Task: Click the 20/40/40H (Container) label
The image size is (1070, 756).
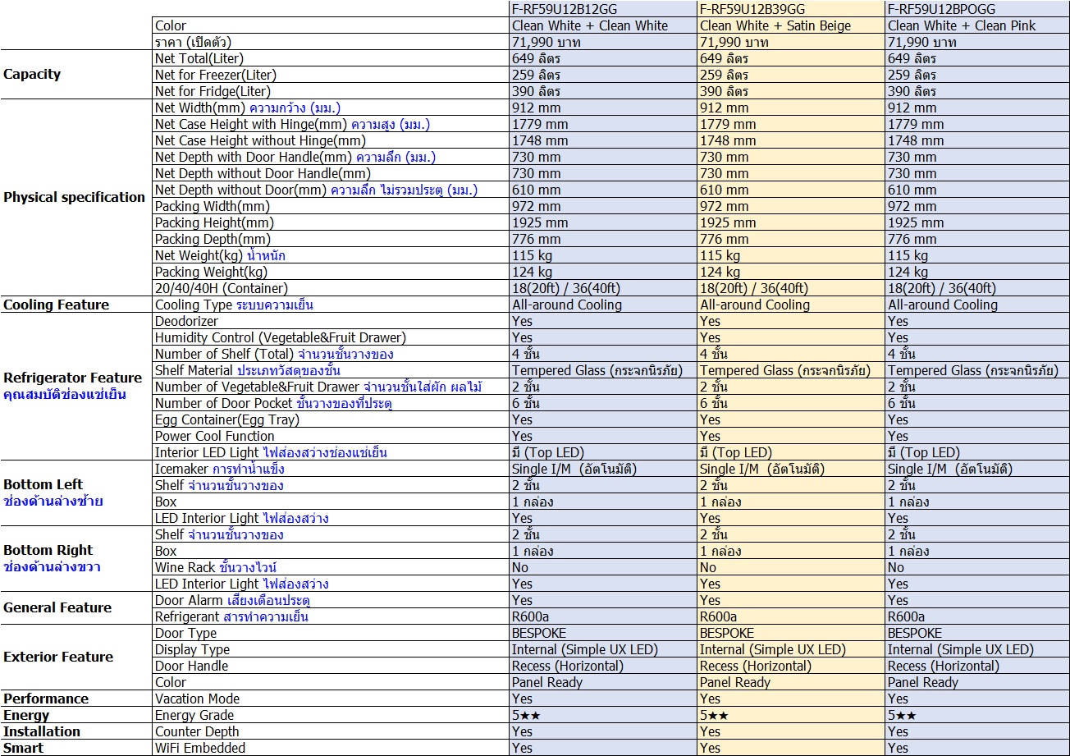Action: point(222,288)
